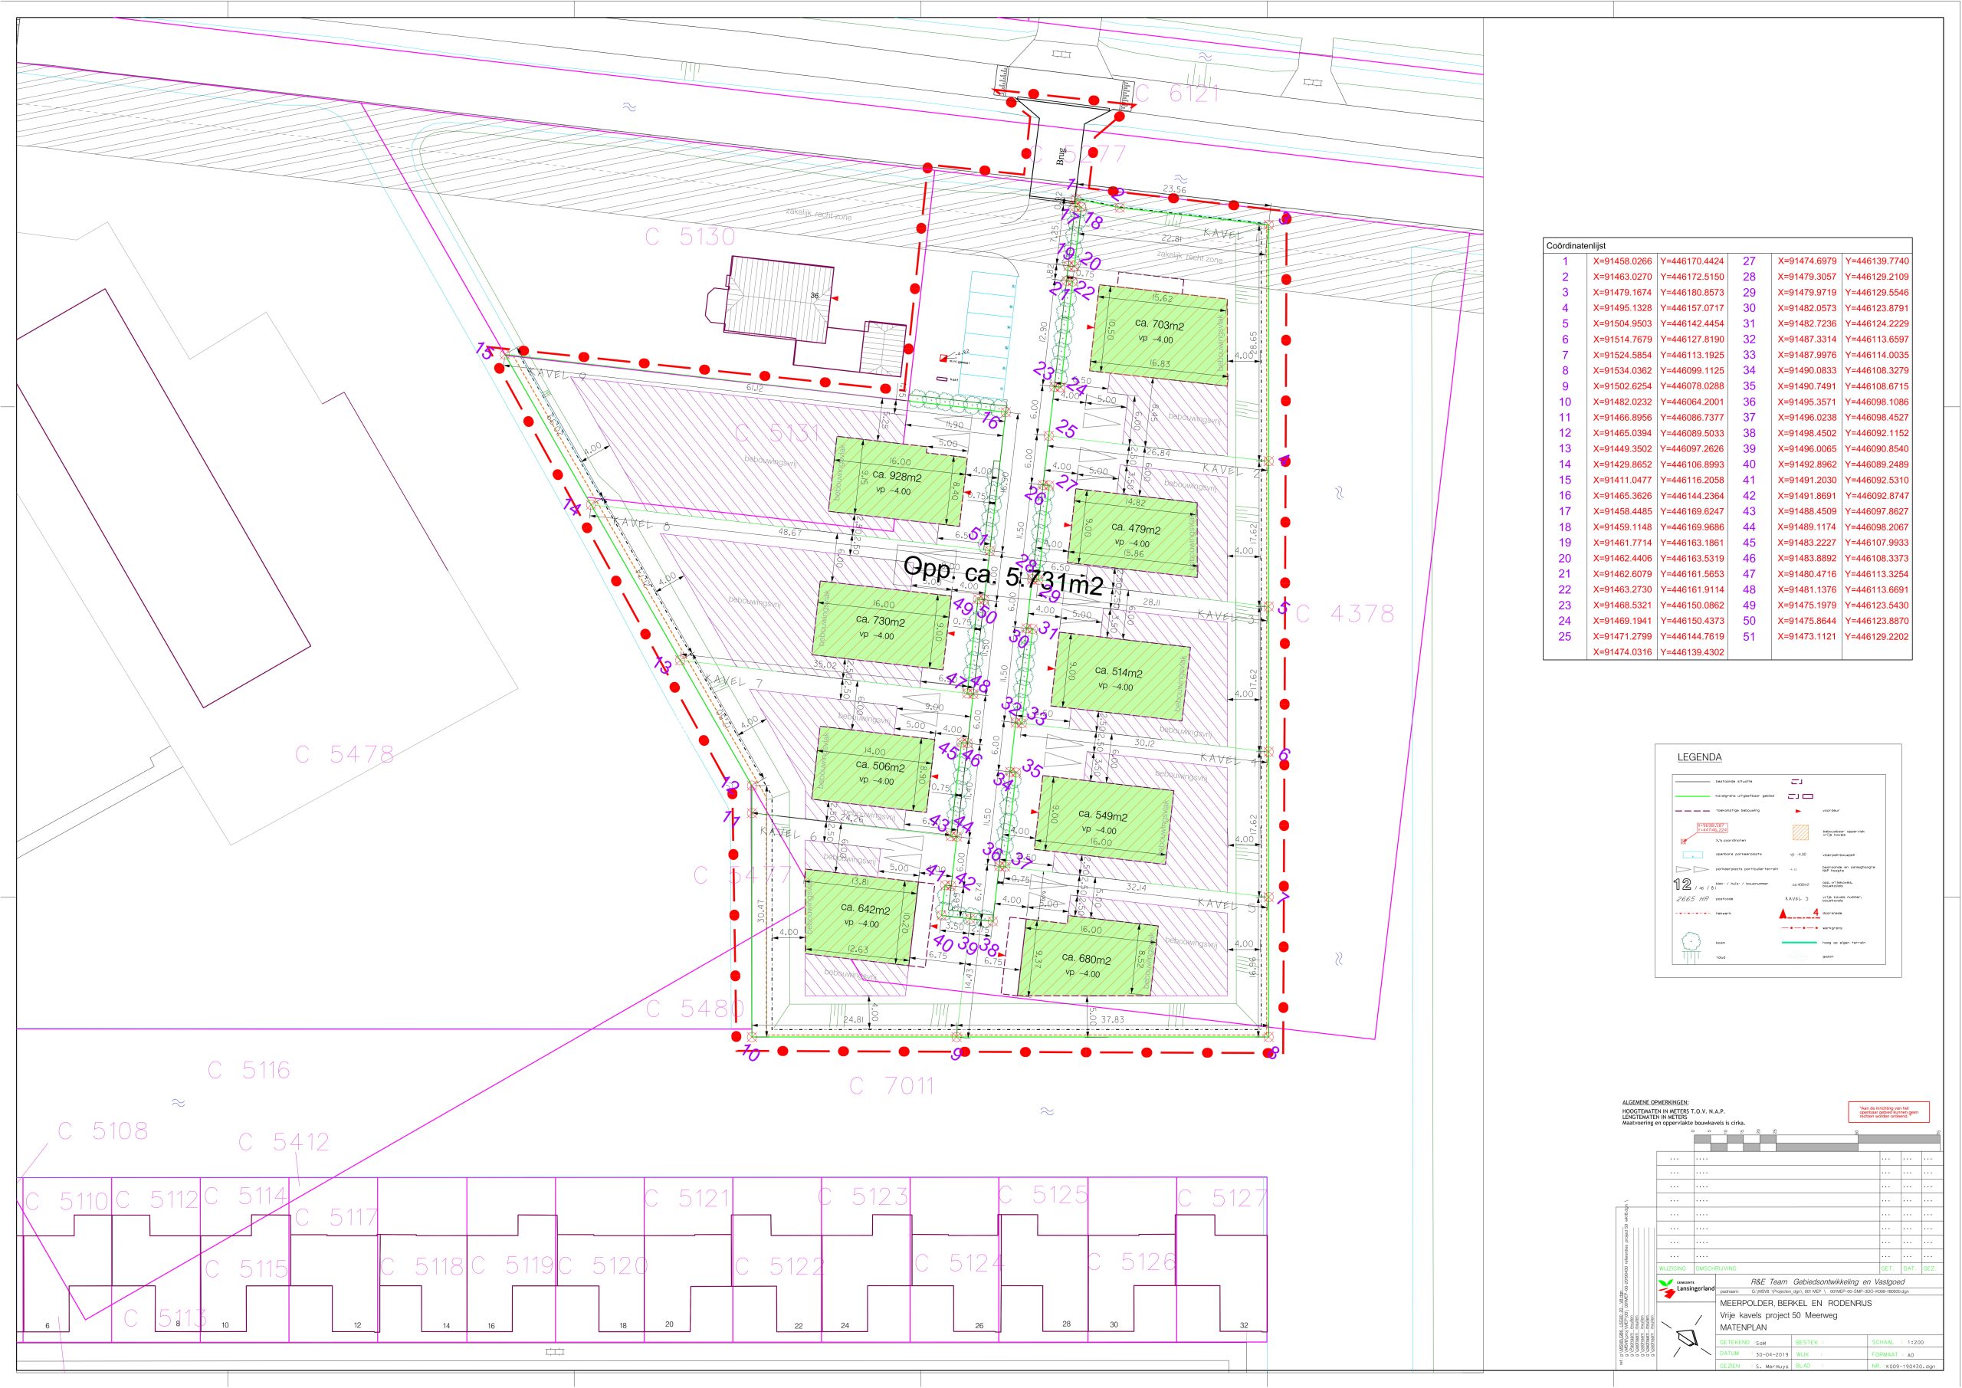The height and width of the screenshot is (1388, 1962).
Task: Click the KAVEL 7 label
Action: coord(733,681)
